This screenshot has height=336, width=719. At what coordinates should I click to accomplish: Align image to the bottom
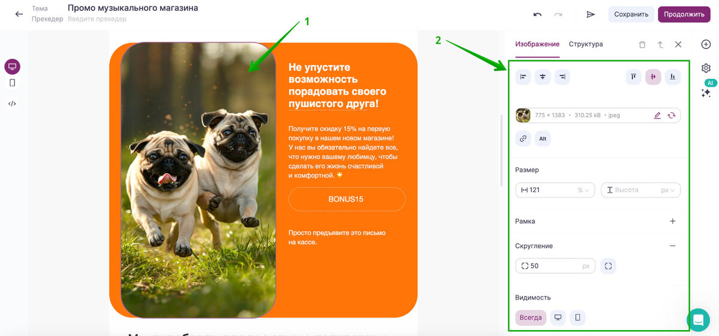coord(673,77)
